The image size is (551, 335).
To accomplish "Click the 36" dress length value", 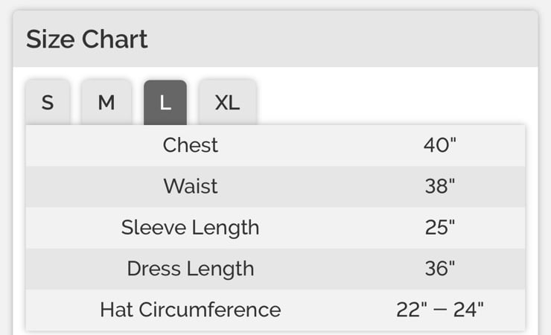I will pyautogui.click(x=439, y=269).
